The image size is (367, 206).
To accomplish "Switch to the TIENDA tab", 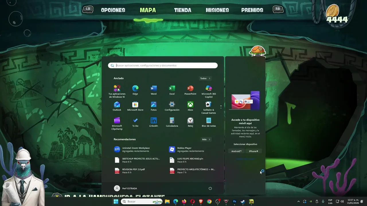I will [x=183, y=10].
